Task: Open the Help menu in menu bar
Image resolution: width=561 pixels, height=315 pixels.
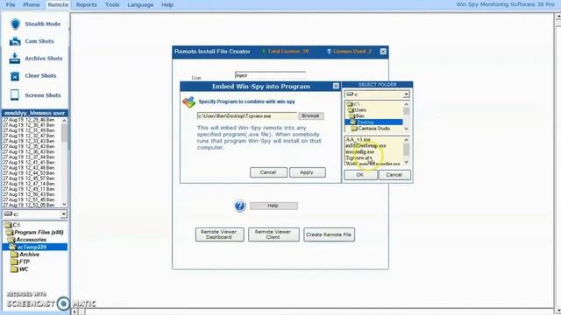Action: [x=167, y=4]
